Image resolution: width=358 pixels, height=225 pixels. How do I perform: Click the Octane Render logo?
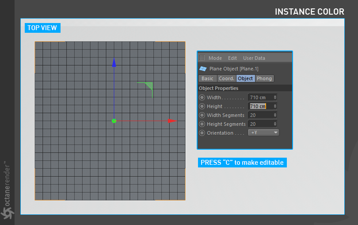(7, 213)
